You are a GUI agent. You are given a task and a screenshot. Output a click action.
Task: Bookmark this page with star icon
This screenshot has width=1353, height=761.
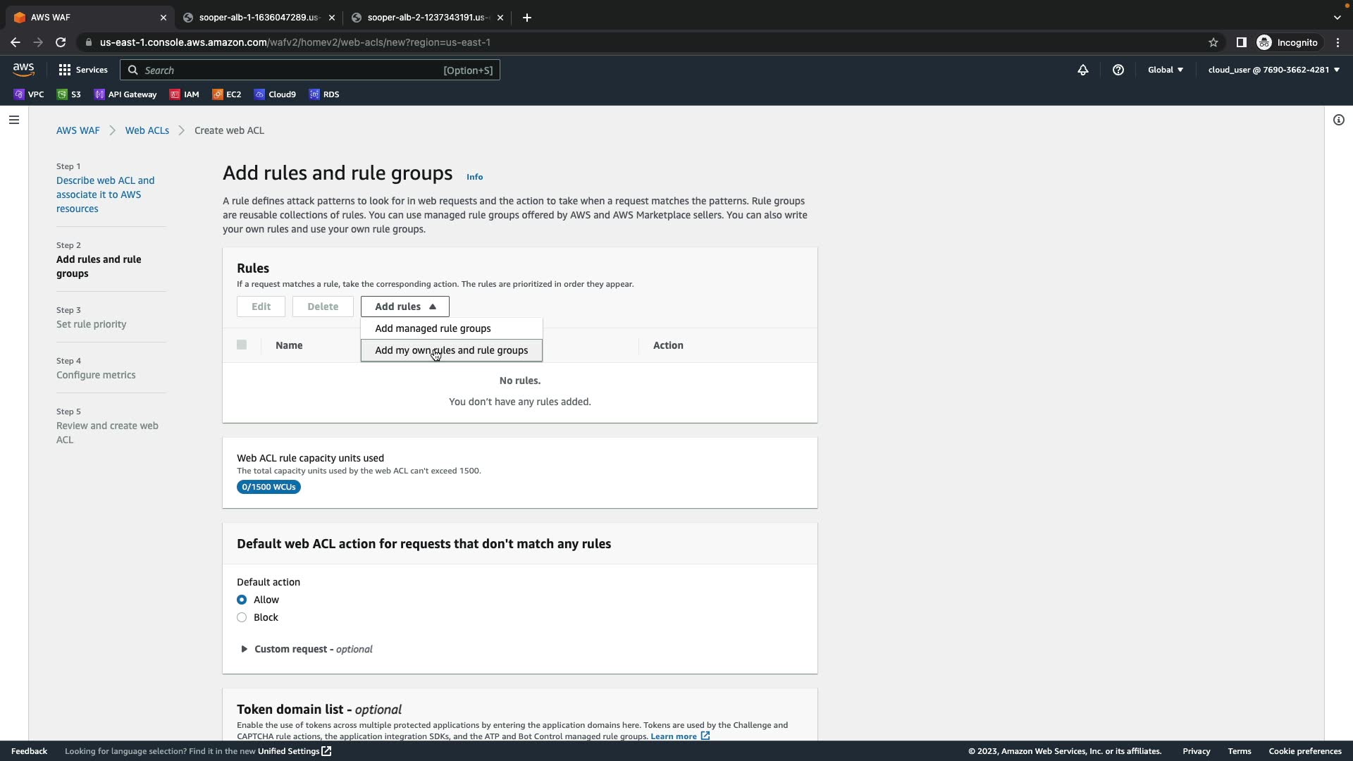[1213, 42]
